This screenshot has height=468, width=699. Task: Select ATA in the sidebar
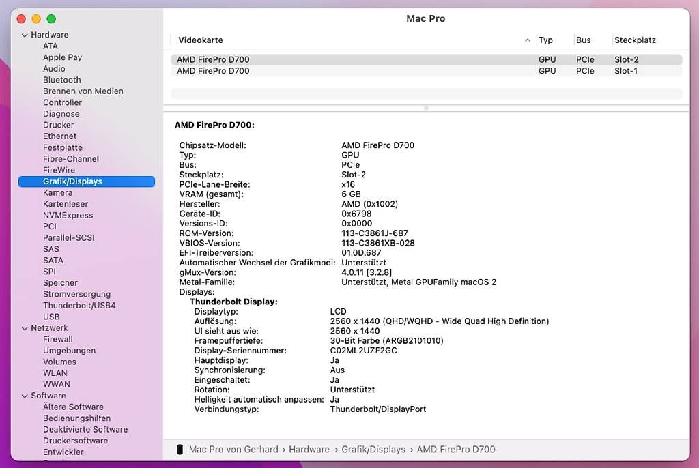click(x=51, y=46)
